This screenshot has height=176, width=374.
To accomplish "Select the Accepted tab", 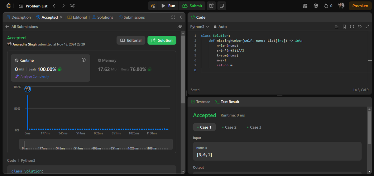I will click(x=47, y=17).
